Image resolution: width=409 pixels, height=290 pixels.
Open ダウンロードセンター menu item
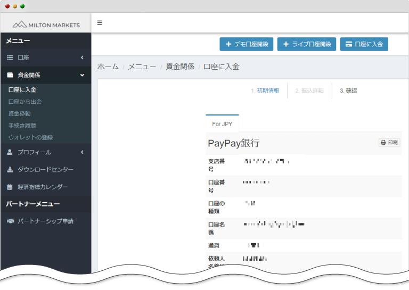[x=46, y=170]
